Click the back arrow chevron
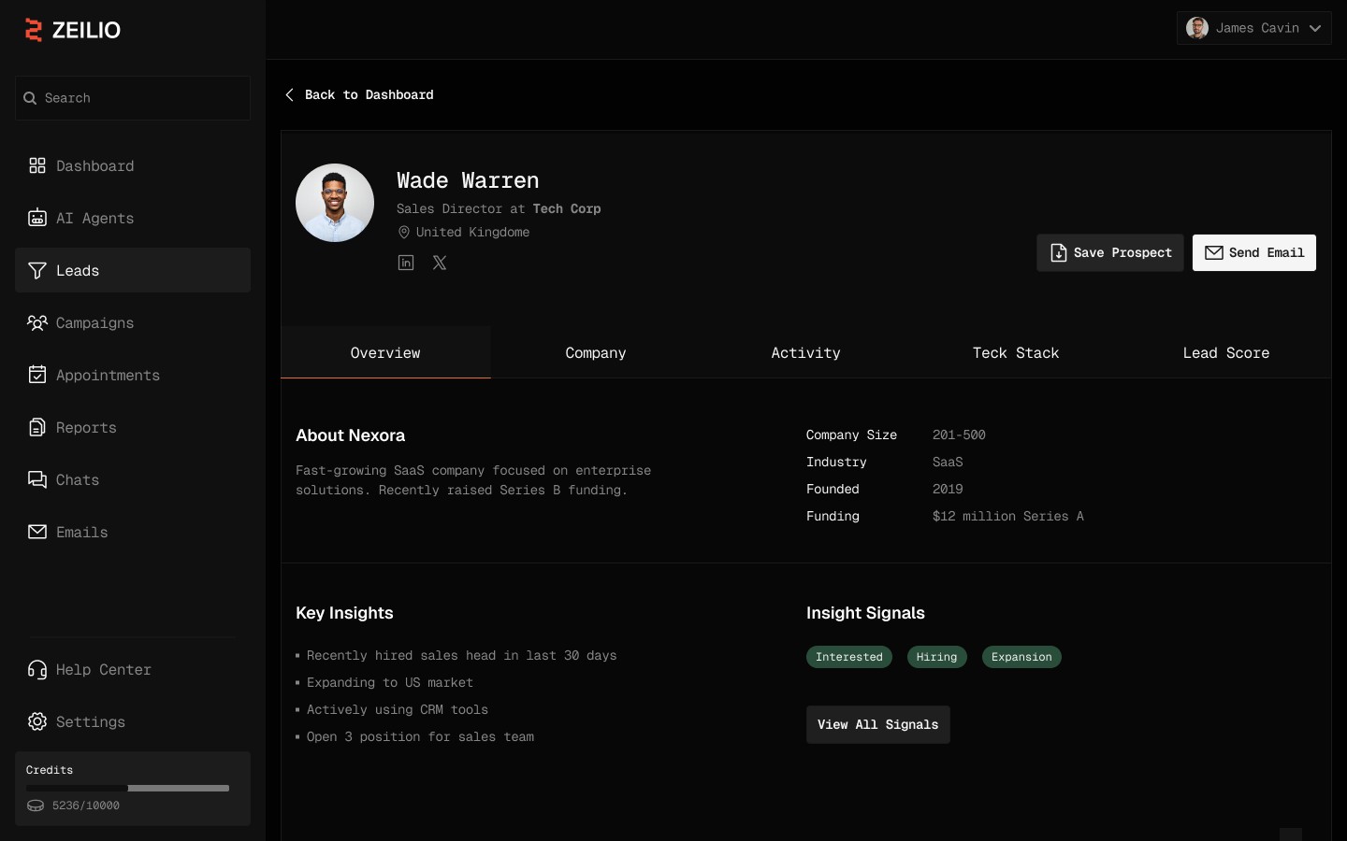This screenshot has width=1347, height=841. pyautogui.click(x=290, y=94)
